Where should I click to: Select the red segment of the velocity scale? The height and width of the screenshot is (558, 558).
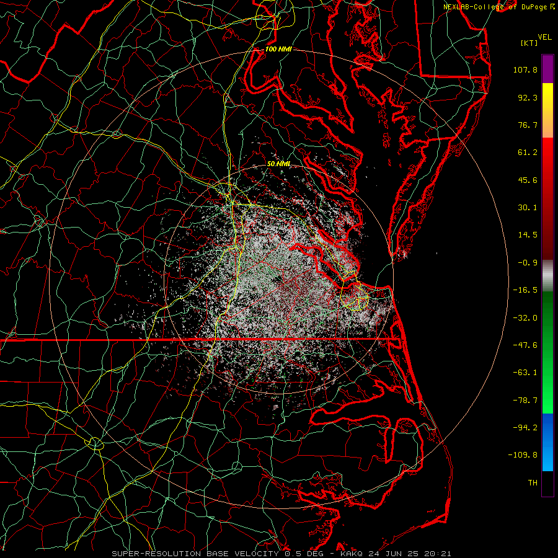pos(547,199)
